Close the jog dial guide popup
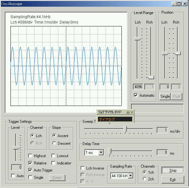 (x=132, y=112)
